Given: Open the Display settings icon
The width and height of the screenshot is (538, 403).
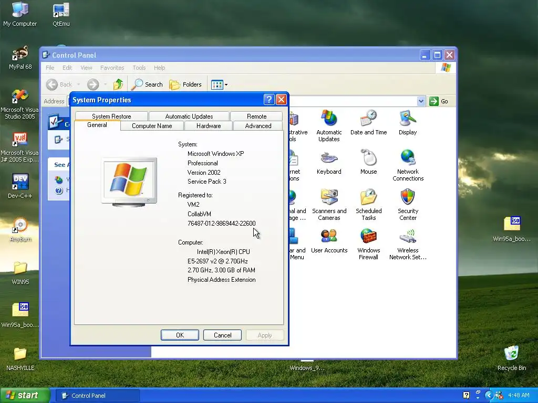Looking at the screenshot, I should coord(408,122).
